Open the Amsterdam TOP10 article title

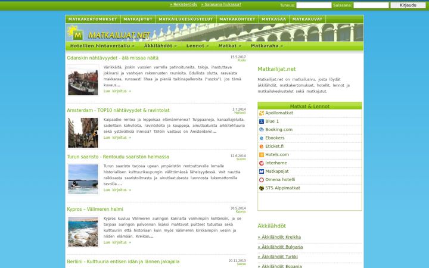click(x=118, y=110)
